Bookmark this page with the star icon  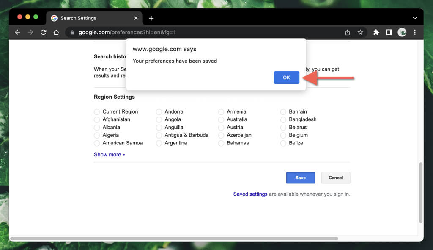[360, 32]
